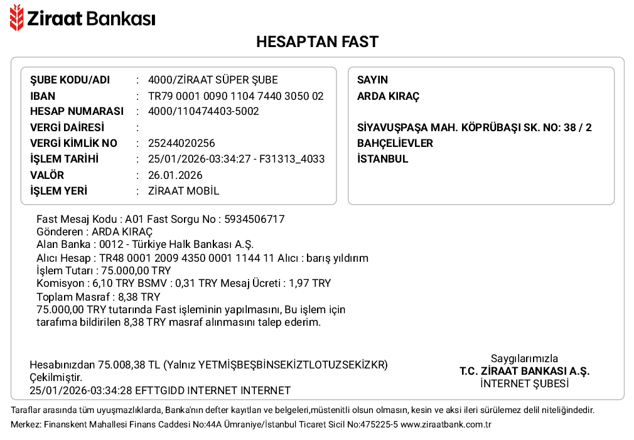Click the İŞLEM YERİ label

tap(58, 191)
